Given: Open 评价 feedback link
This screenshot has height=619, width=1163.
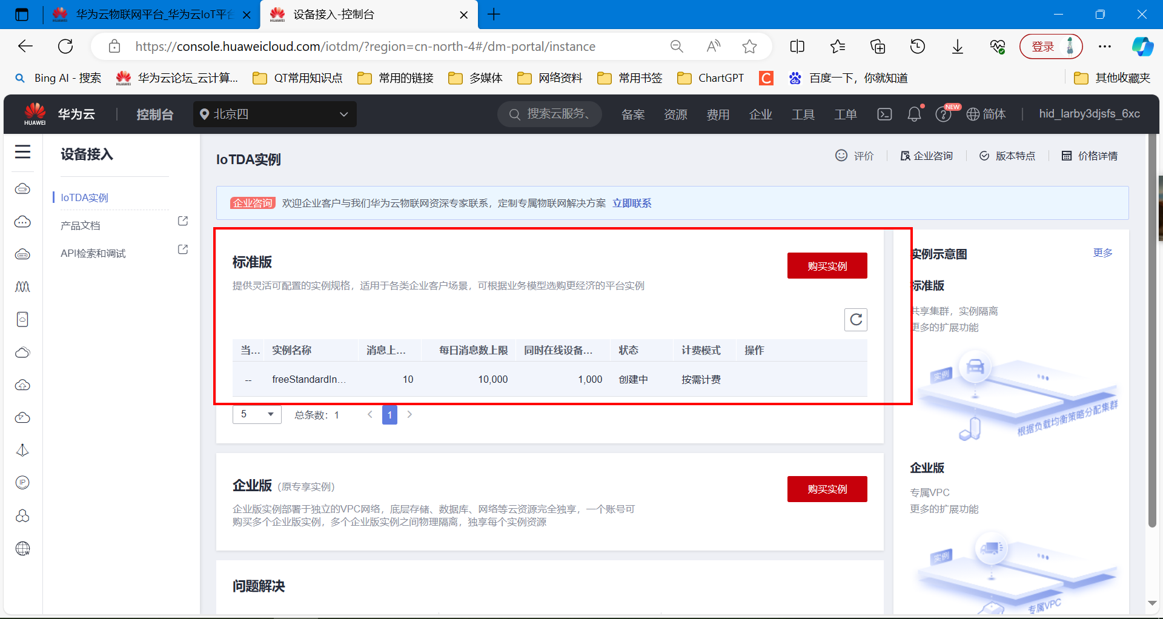Looking at the screenshot, I should pyautogui.click(x=855, y=156).
